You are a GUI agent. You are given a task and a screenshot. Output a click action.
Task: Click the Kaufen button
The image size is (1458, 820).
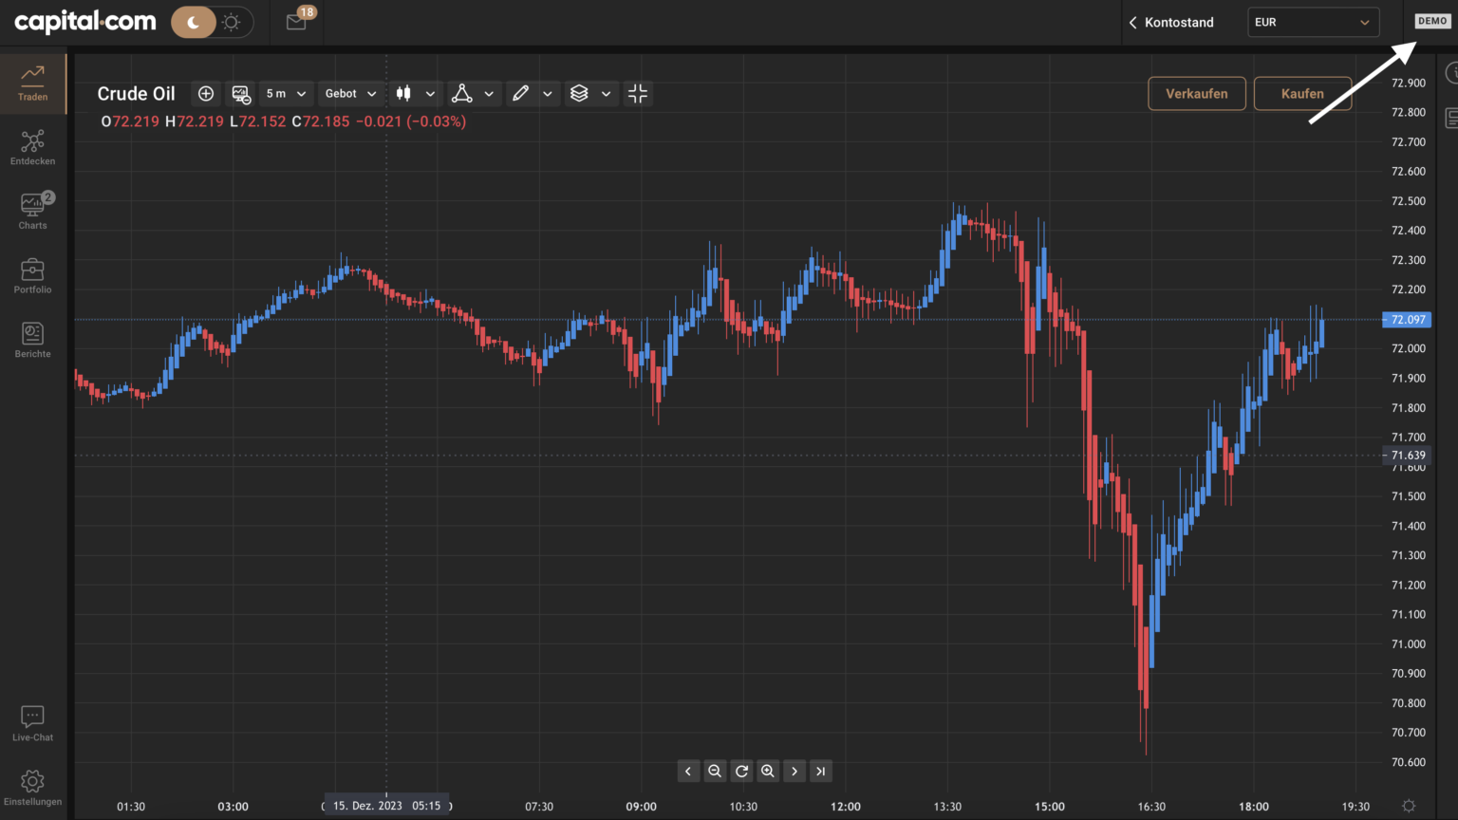(x=1302, y=93)
